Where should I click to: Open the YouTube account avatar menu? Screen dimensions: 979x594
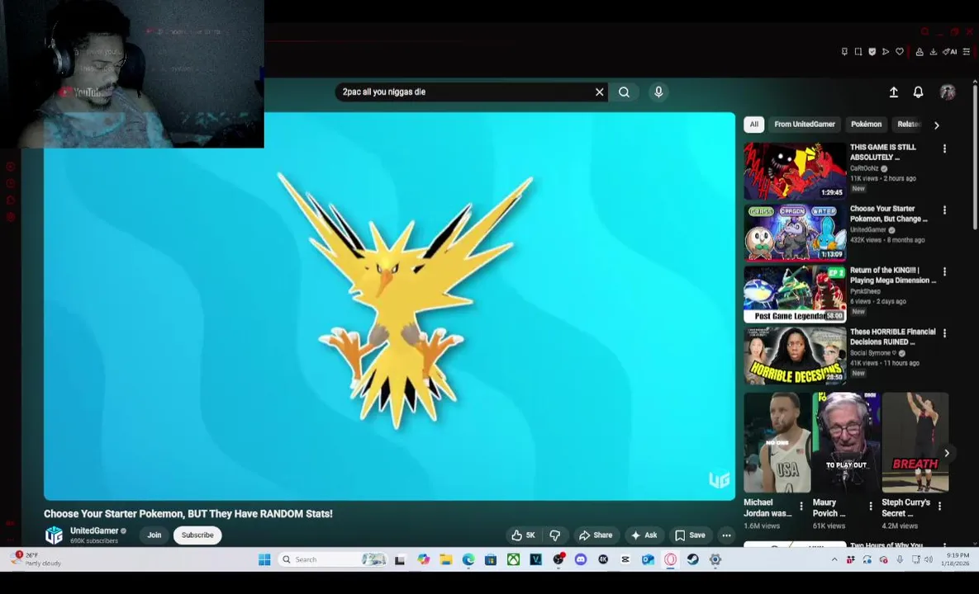tap(948, 92)
